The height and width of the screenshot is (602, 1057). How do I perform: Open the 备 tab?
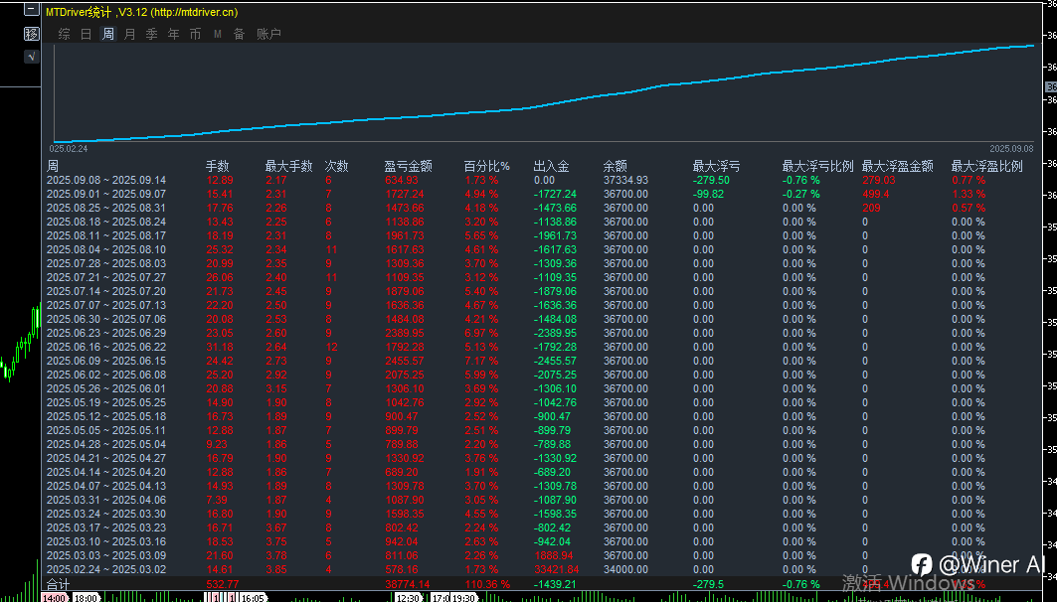239,34
